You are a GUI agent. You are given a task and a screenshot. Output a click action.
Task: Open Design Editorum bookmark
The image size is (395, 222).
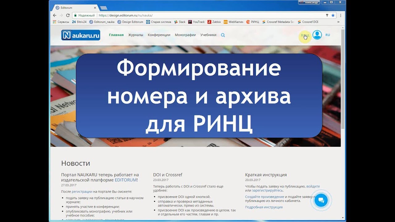pos(130,22)
